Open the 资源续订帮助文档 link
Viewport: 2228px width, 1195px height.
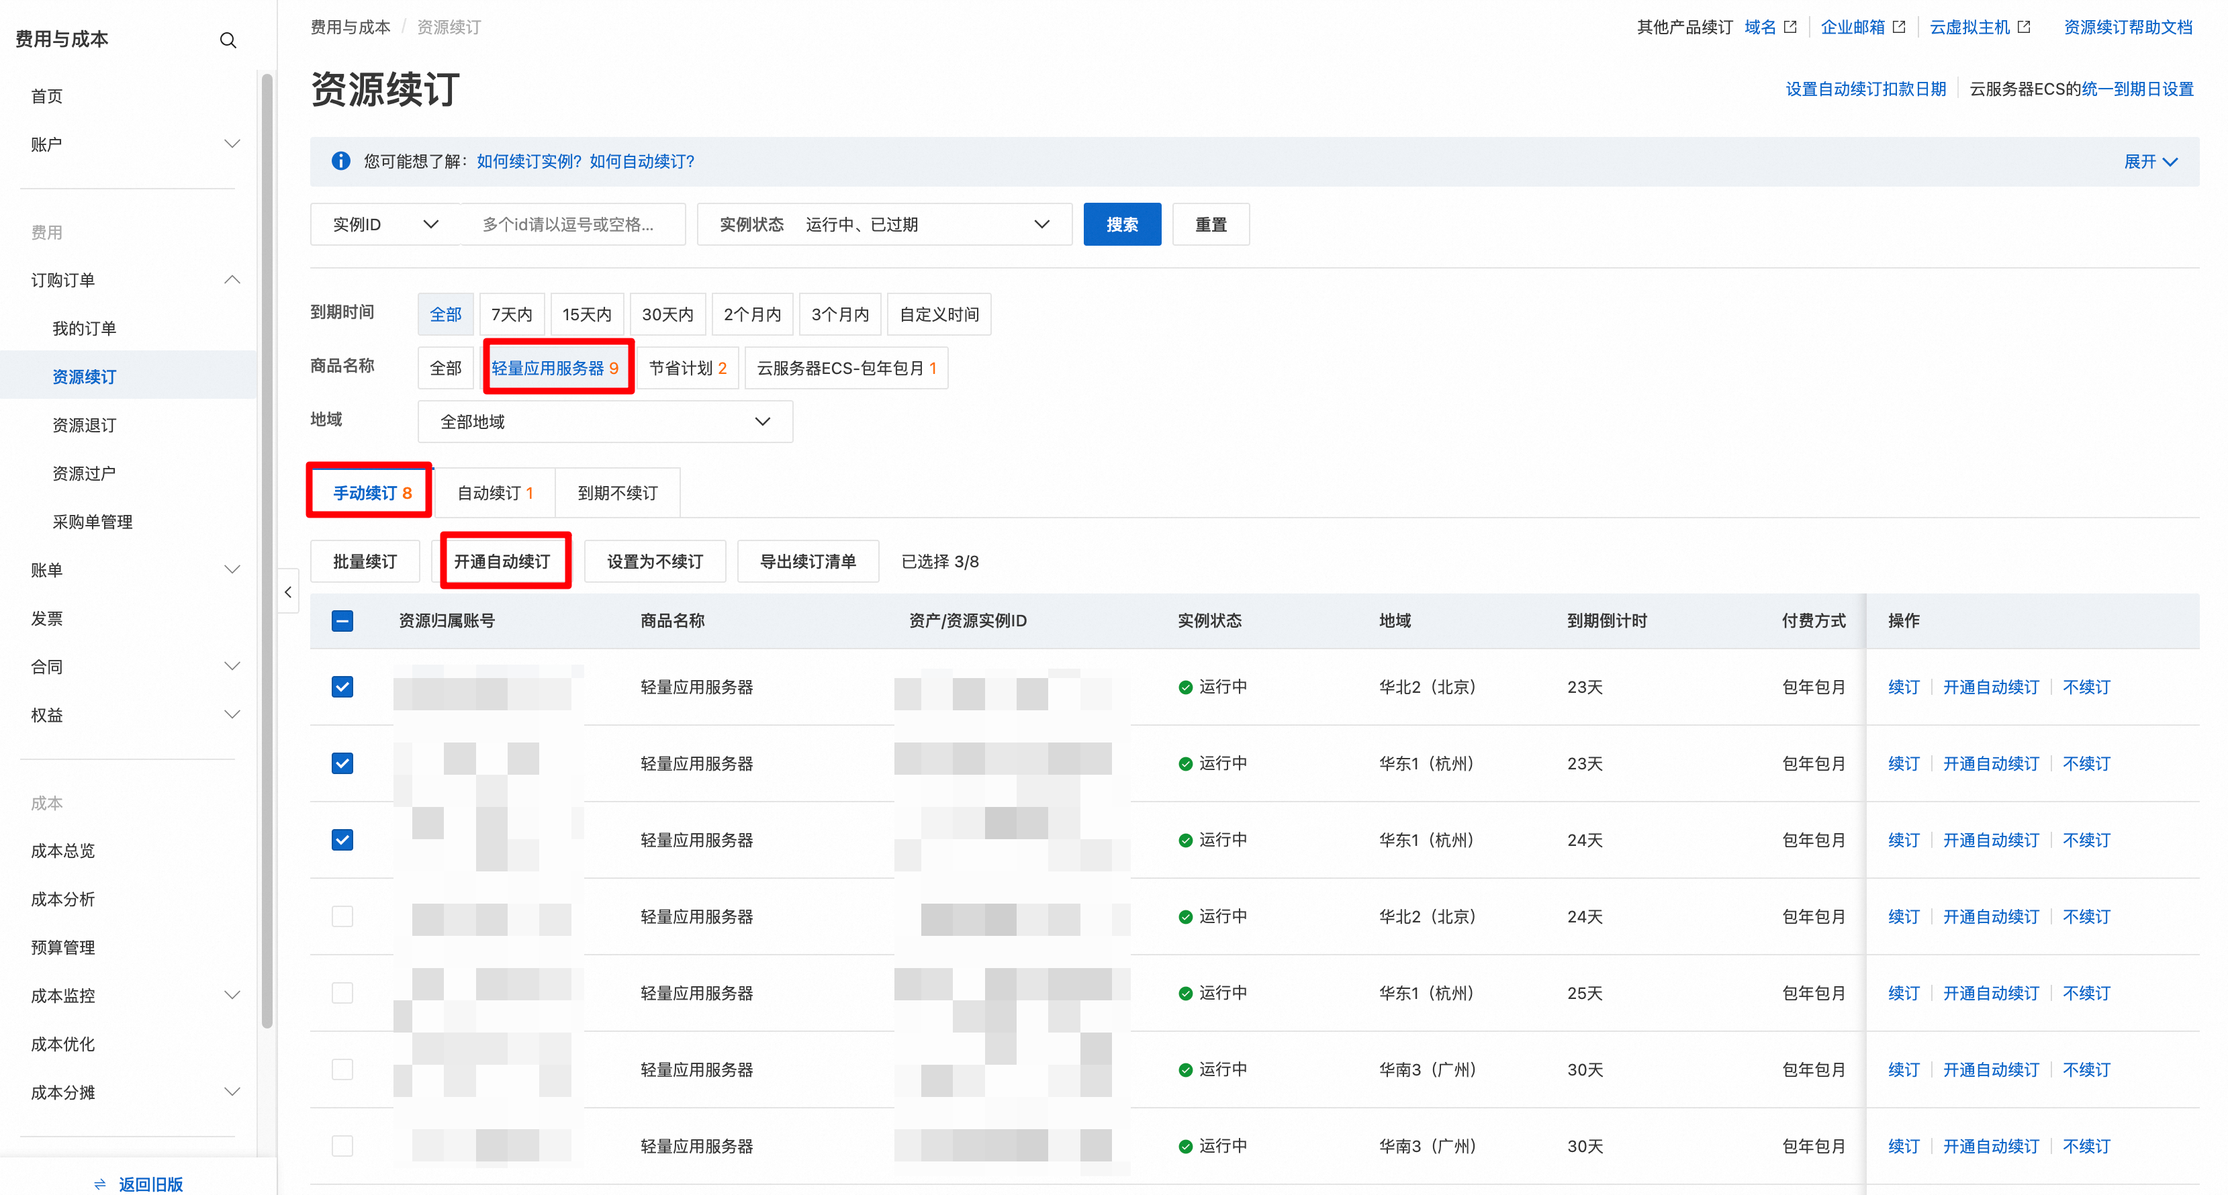click(2129, 27)
